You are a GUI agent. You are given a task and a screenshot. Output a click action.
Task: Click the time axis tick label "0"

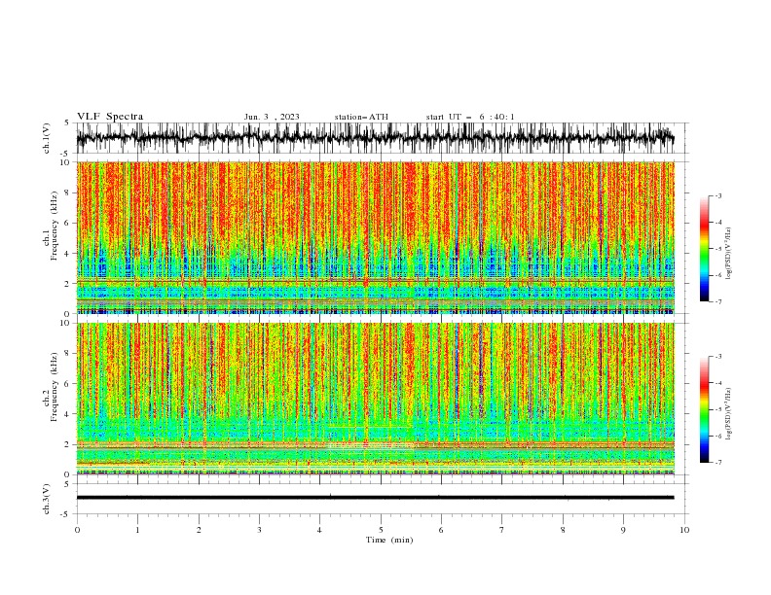pyautogui.click(x=77, y=530)
